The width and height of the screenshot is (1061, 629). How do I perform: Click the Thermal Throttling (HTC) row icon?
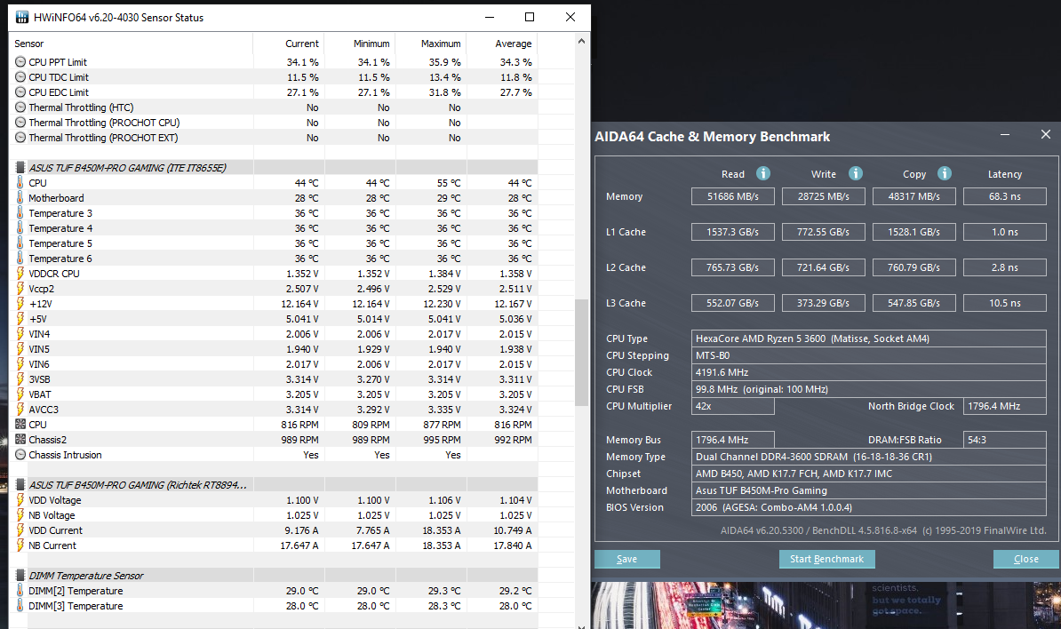tap(20, 107)
